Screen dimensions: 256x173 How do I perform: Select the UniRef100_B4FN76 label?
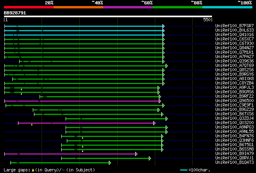(234, 136)
